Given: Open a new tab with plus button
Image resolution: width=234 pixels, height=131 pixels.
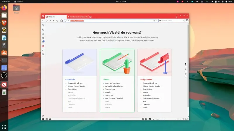Looking at the screenshot, I should point(90,17).
